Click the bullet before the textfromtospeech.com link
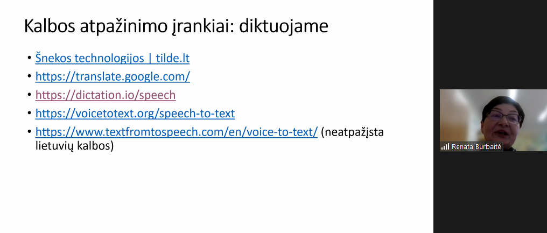This screenshot has height=233, width=547. click(x=29, y=132)
